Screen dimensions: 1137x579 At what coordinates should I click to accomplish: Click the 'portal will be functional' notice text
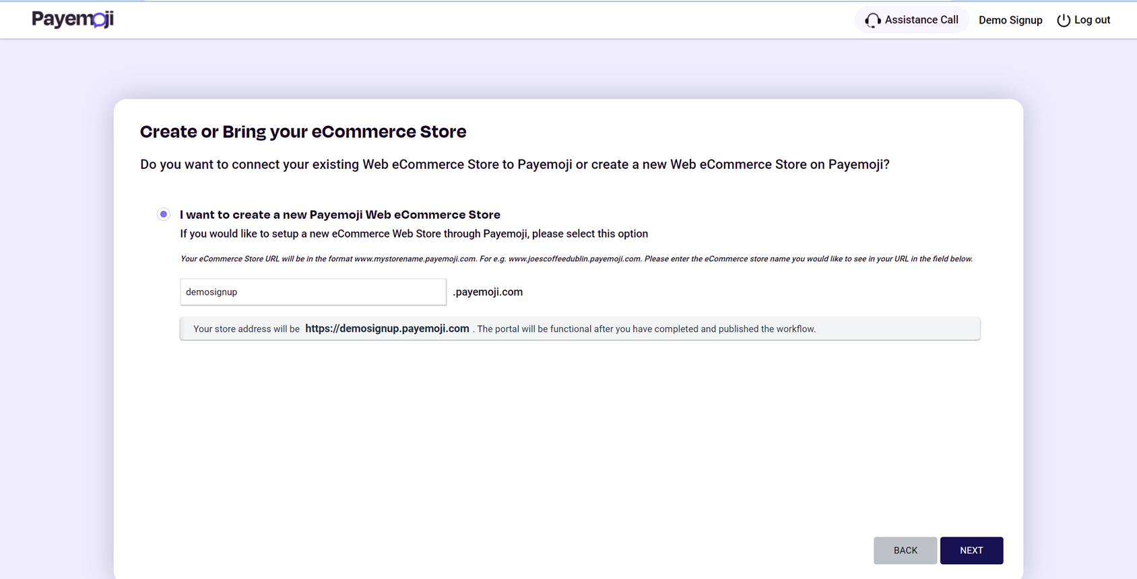point(647,329)
